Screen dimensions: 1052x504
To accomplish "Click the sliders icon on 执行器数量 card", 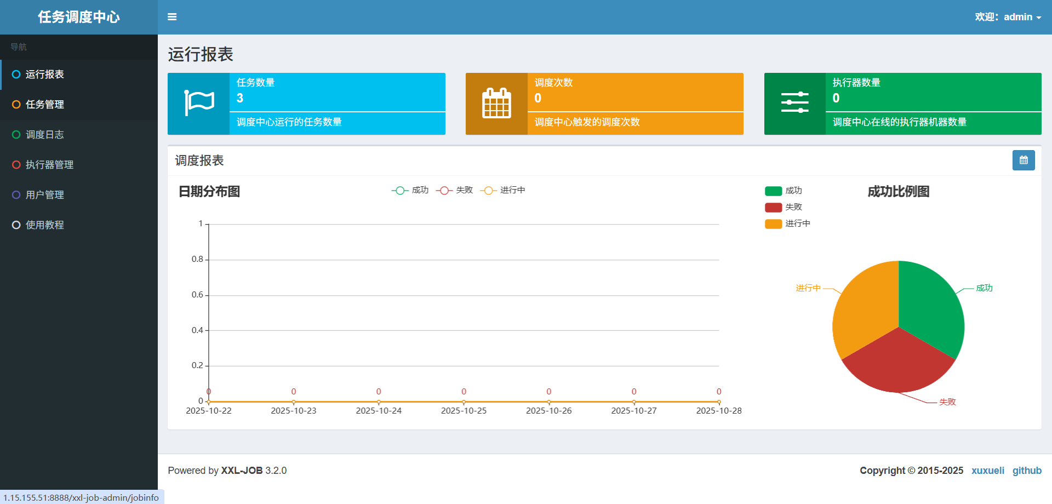I will pyautogui.click(x=795, y=103).
